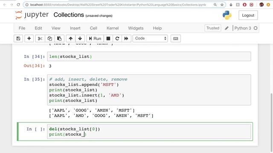This screenshot has width=273, height=153.
Task: Open the File menu
Action: pyautogui.click(x=22, y=28)
